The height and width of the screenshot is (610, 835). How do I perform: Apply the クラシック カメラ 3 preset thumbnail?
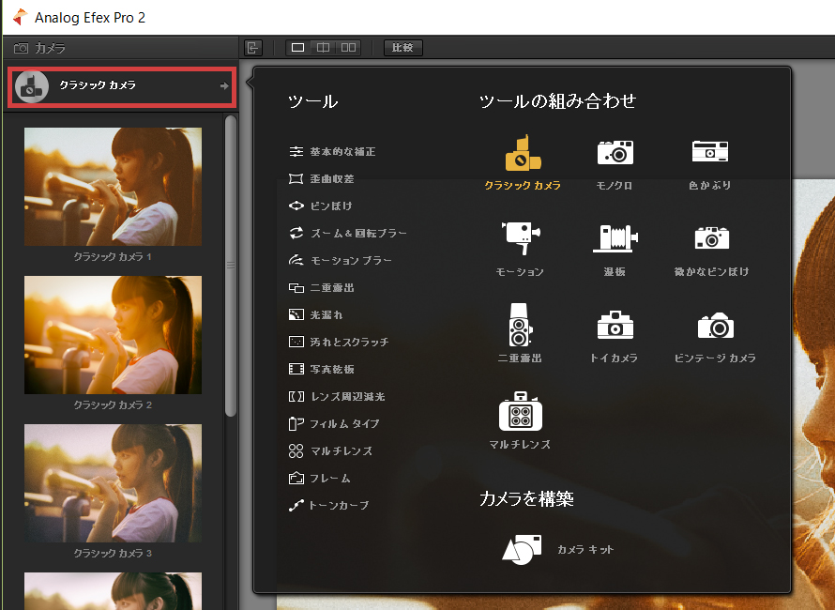[x=113, y=483]
